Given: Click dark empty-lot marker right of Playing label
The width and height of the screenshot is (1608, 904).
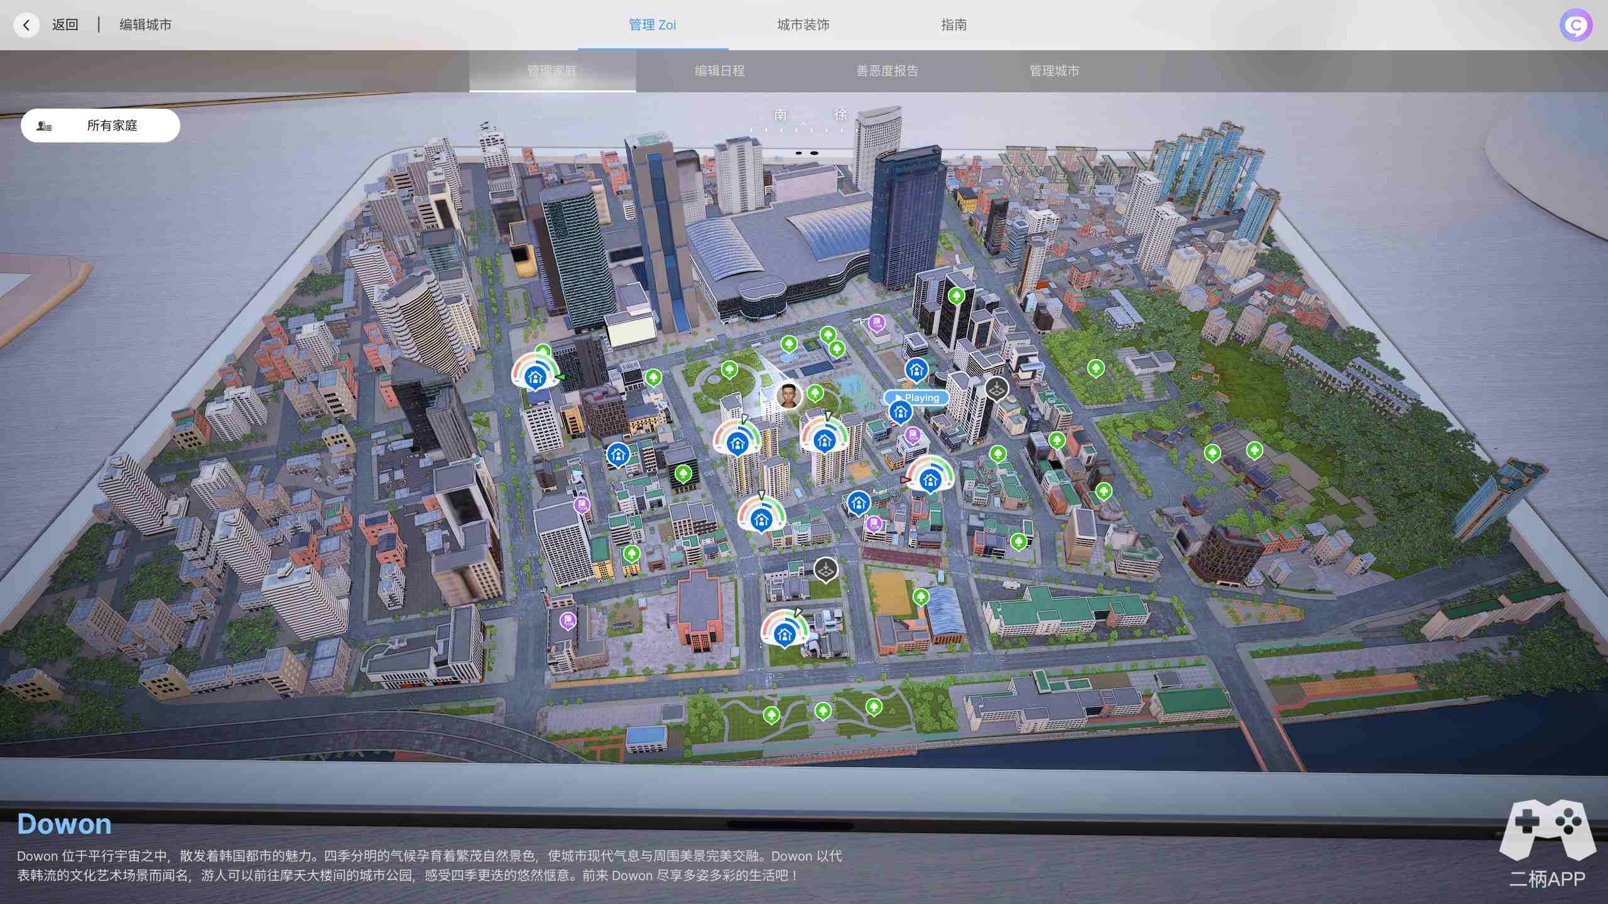Looking at the screenshot, I should (x=996, y=389).
